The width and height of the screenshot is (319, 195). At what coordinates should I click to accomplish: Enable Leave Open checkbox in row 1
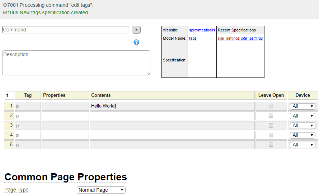click(x=271, y=106)
